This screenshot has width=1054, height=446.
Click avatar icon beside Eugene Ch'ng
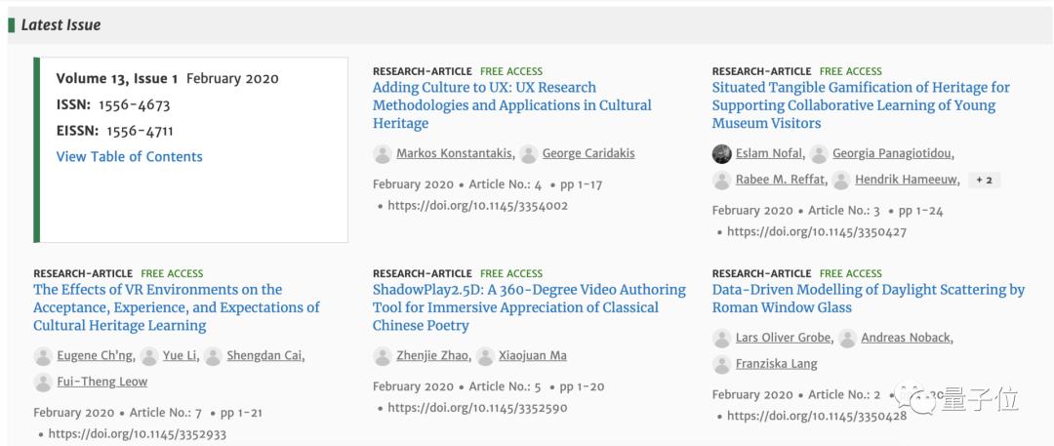43,355
